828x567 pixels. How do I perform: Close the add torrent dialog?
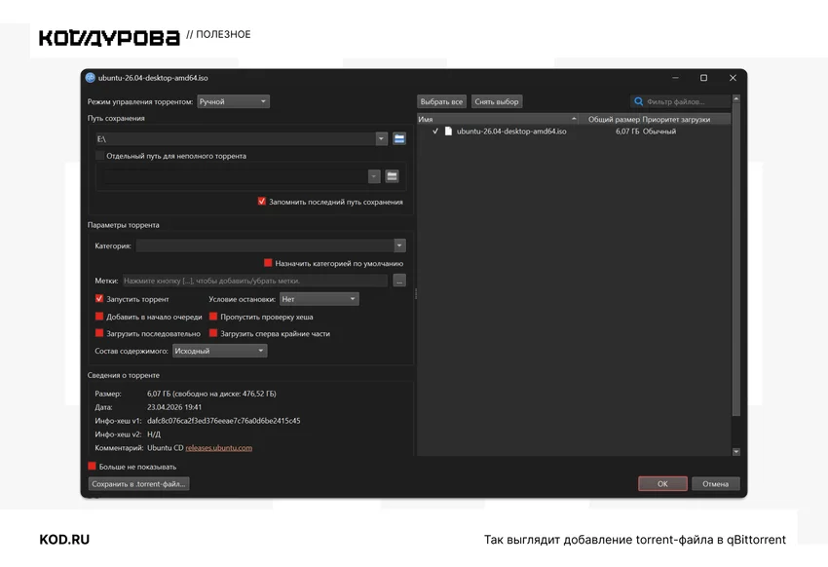coord(733,78)
